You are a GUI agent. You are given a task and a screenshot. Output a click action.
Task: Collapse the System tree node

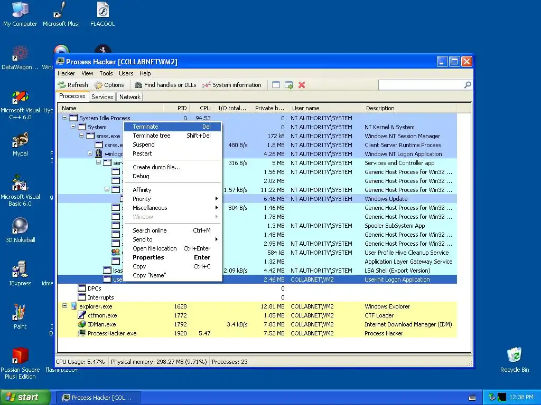[73, 127]
